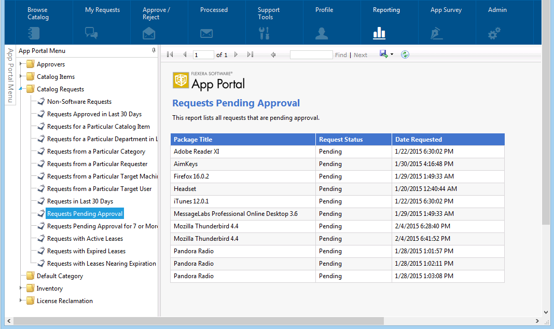The height and width of the screenshot is (329, 554).
Task: Open Requests with Leases Nearing Expiration report
Action: point(101,263)
